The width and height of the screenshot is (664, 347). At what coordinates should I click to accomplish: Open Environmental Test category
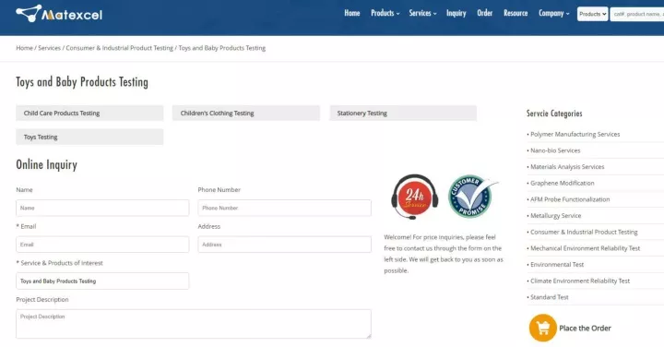click(x=556, y=264)
